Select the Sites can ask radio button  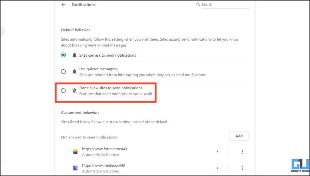coord(63,55)
